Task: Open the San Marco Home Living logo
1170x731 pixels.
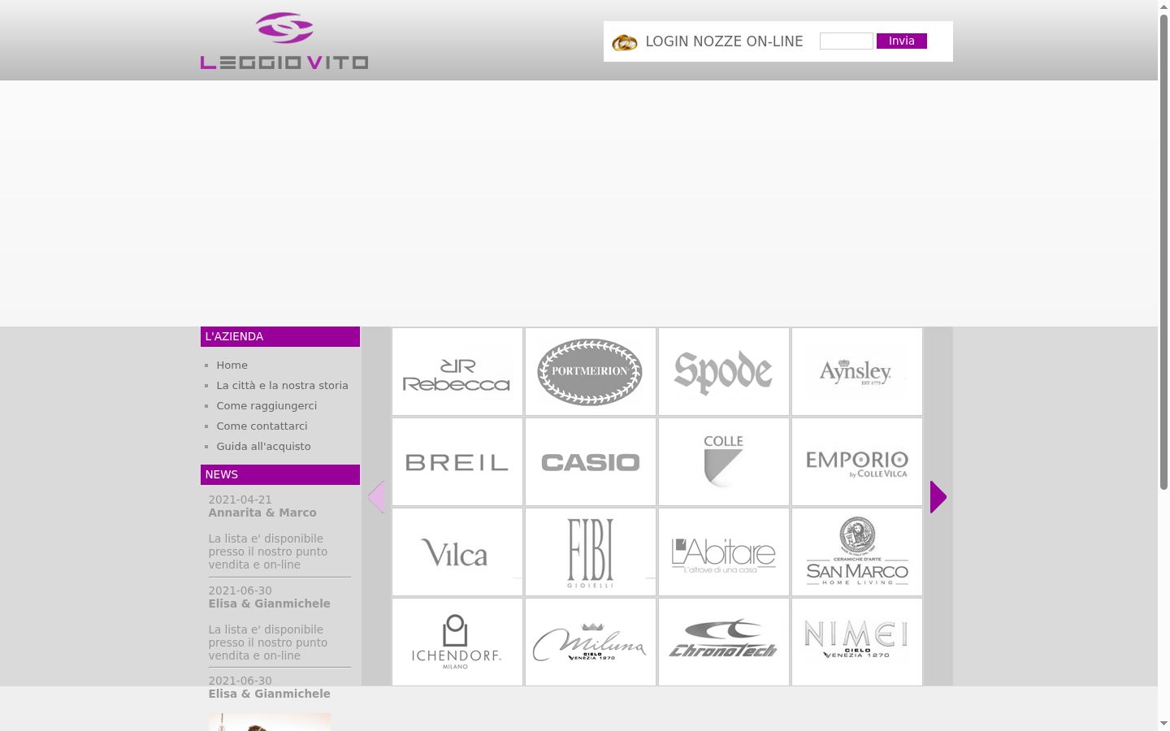Action: 857,552
